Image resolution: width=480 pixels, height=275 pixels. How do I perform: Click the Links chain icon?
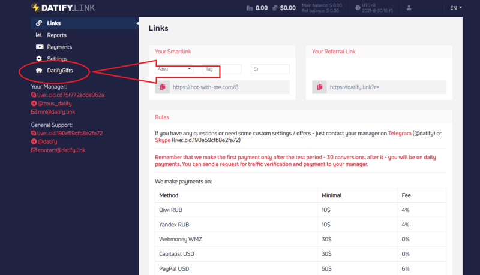coord(39,23)
